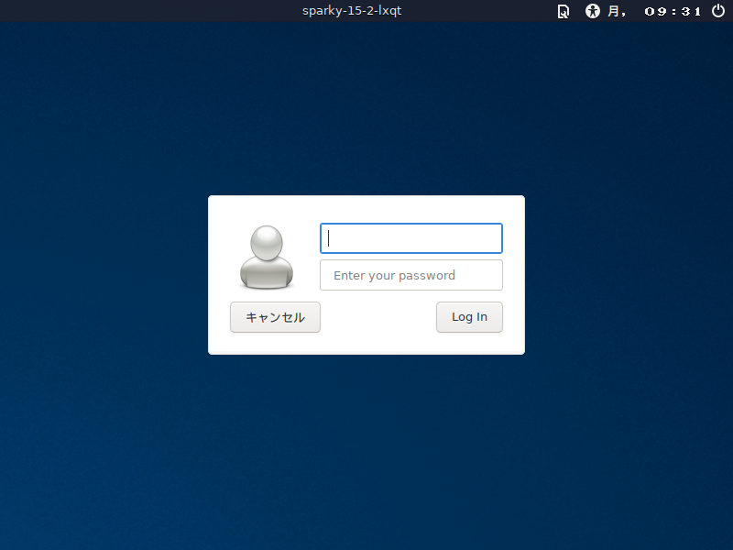Focus the Enter your password field
Viewport: 733px width, 550px height.
(410, 275)
